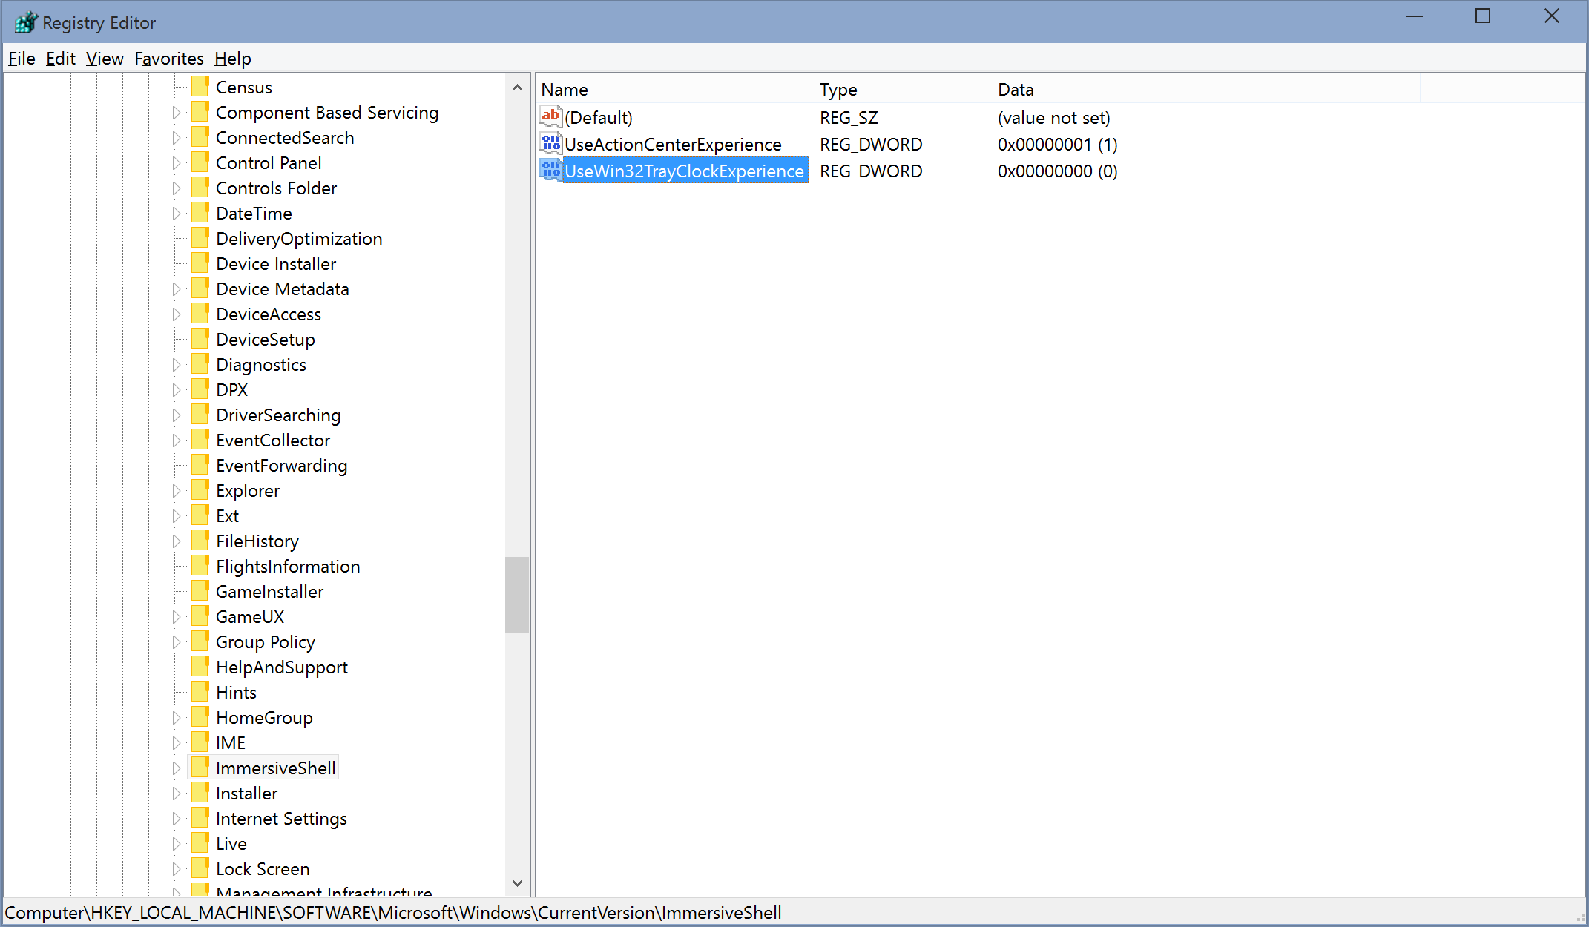Click the Live folder icon
Viewport: 1589px width, 927px height.
(200, 843)
